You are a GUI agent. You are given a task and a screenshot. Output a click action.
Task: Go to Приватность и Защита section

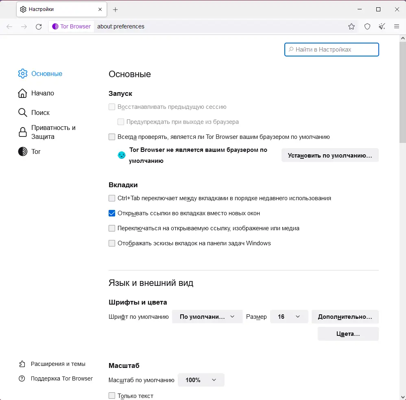click(x=53, y=132)
